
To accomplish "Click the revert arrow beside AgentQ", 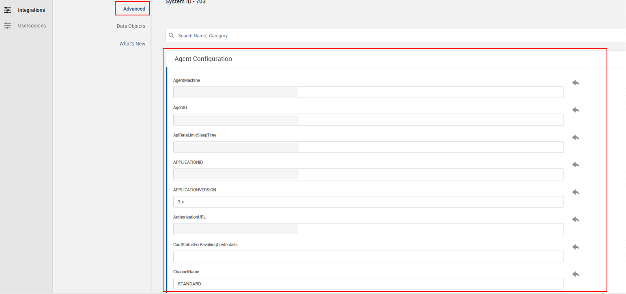I will point(575,110).
